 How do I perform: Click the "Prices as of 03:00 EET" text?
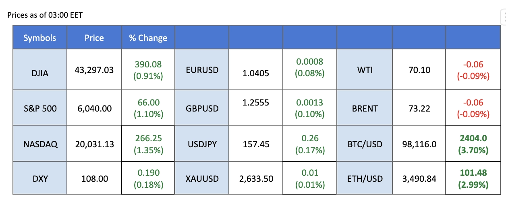coord(45,15)
